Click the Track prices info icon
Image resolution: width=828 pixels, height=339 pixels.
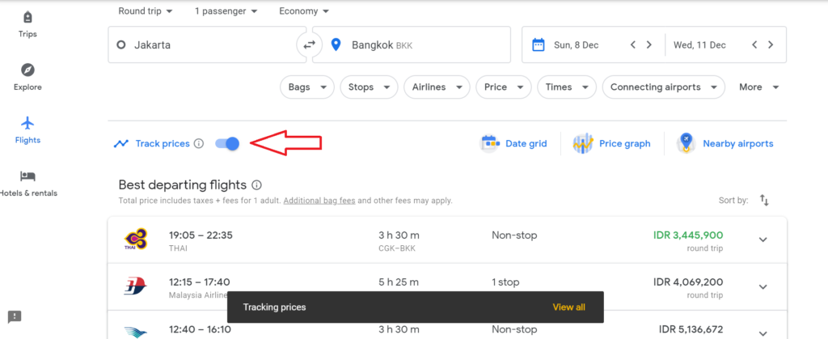[199, 144]
